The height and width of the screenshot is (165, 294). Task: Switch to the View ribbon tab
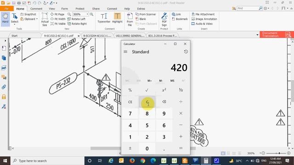(52, 9)
